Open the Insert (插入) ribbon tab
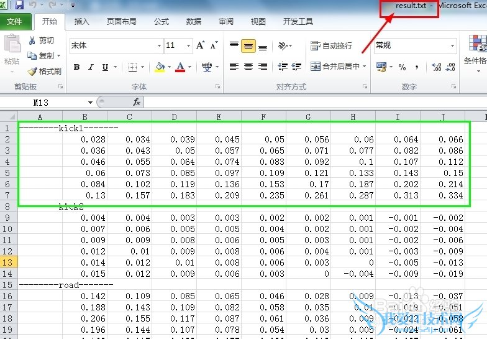 81,22
